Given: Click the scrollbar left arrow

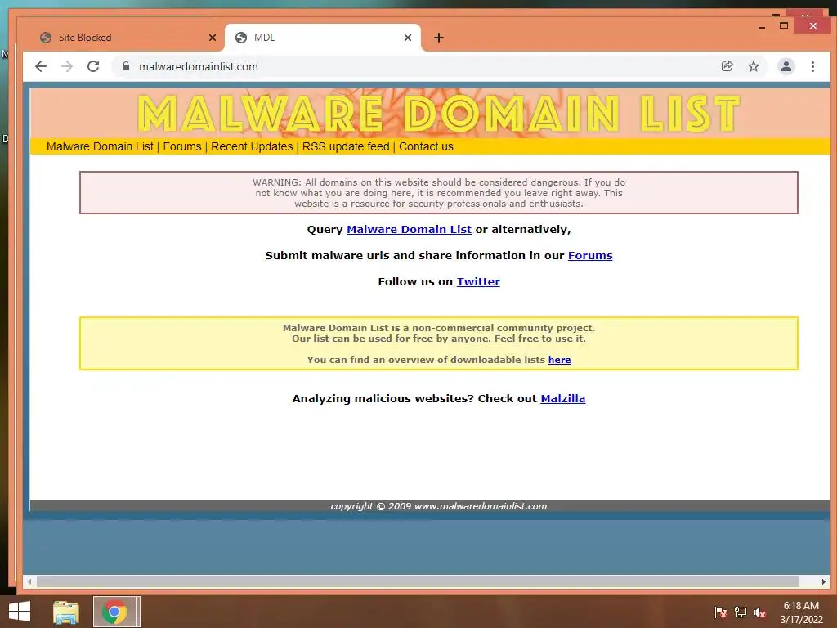Looking at the screenshot, I should 29,581.
